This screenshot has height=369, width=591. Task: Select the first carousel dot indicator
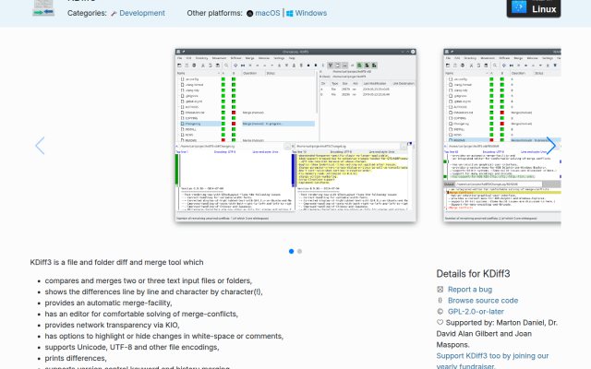point(292,251)
